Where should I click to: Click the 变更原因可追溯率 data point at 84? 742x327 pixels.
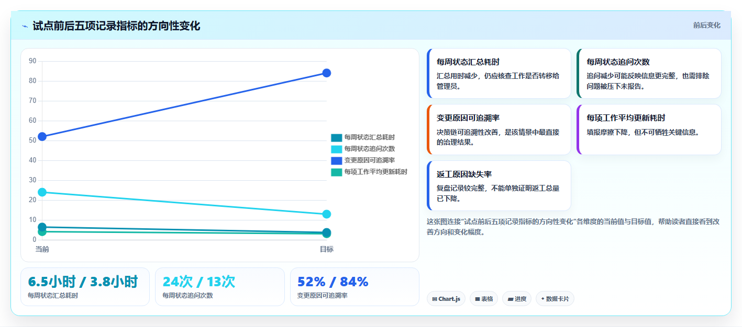click(x=326, y=73)
